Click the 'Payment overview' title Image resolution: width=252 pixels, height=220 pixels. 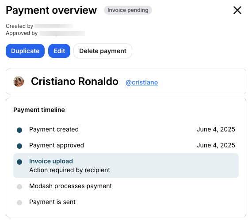point(51,10)
